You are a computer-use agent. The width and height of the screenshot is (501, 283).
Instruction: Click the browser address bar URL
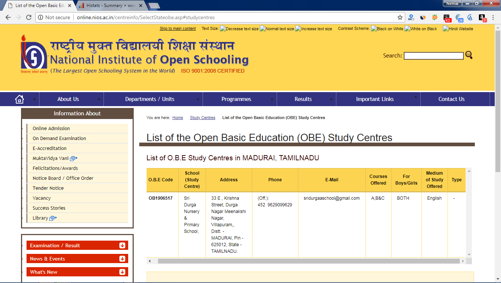[146, 17]
